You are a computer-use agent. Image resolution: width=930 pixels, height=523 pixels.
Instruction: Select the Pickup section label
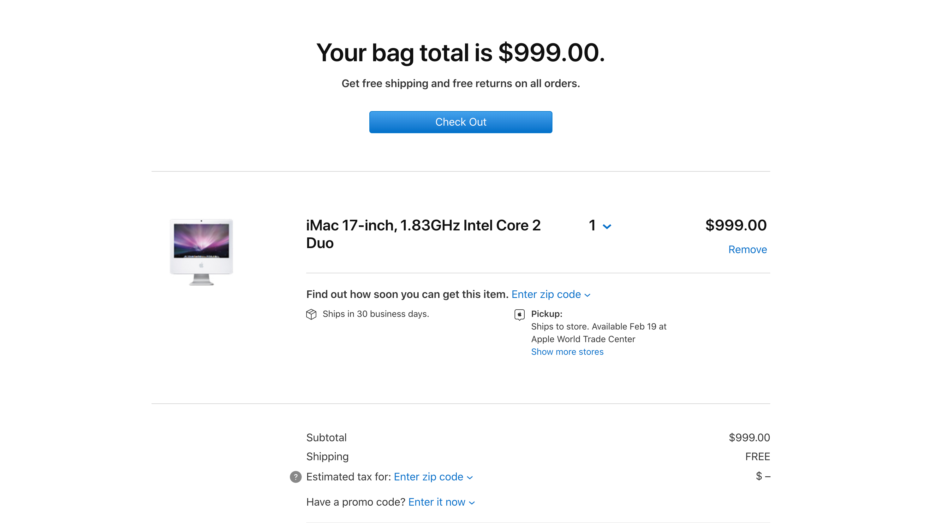[x=546, y=314]
